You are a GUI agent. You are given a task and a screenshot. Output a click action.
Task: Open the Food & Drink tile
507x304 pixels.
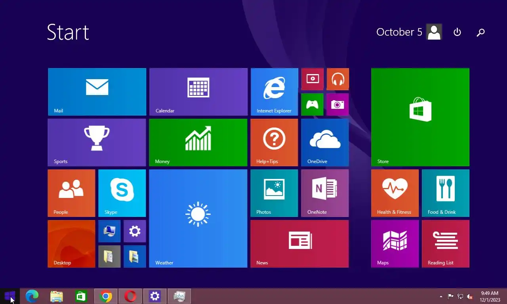click(446, 193)
